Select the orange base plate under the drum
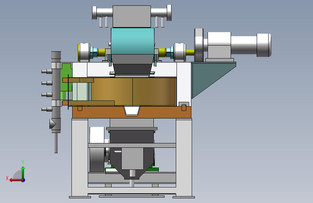The height and width of the screenshot is (203, 313). coord(132,112)
